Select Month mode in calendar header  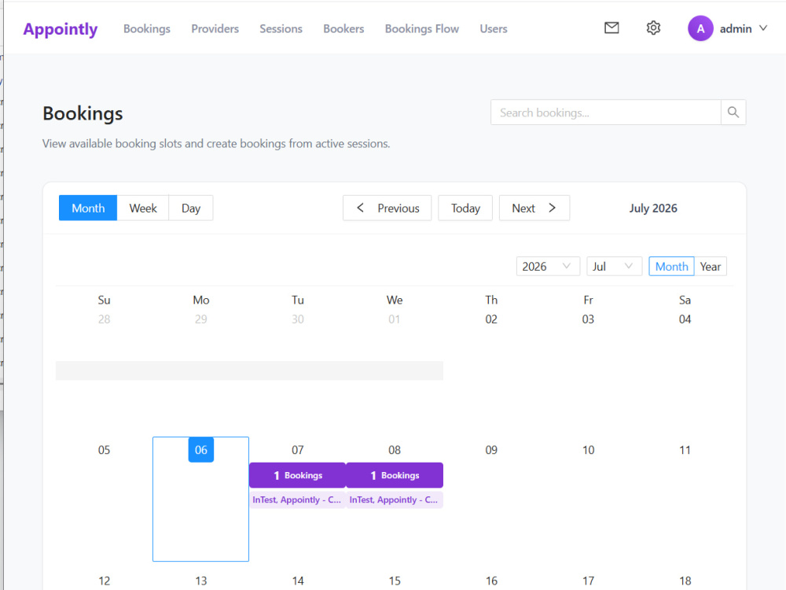(671, 267)
